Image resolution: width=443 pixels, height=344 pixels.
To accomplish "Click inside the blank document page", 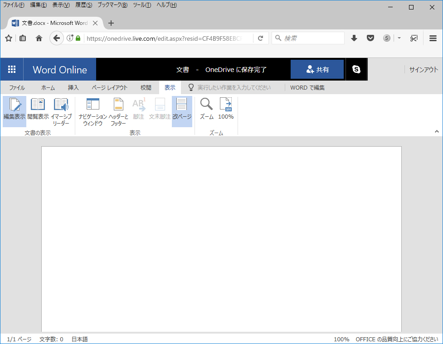I will (221, 239).
